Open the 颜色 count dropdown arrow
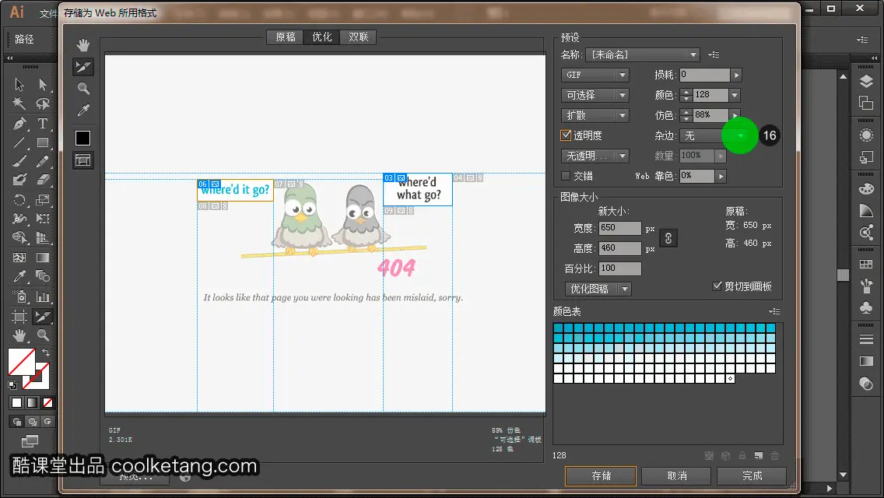 (x=735, y=95)
